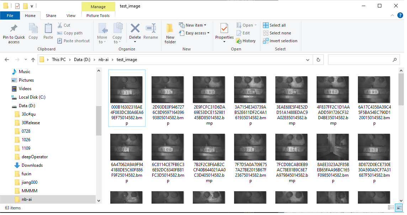The image size is (407, 215).
Task: Click the Edit ribbon command
Action: 243,33
